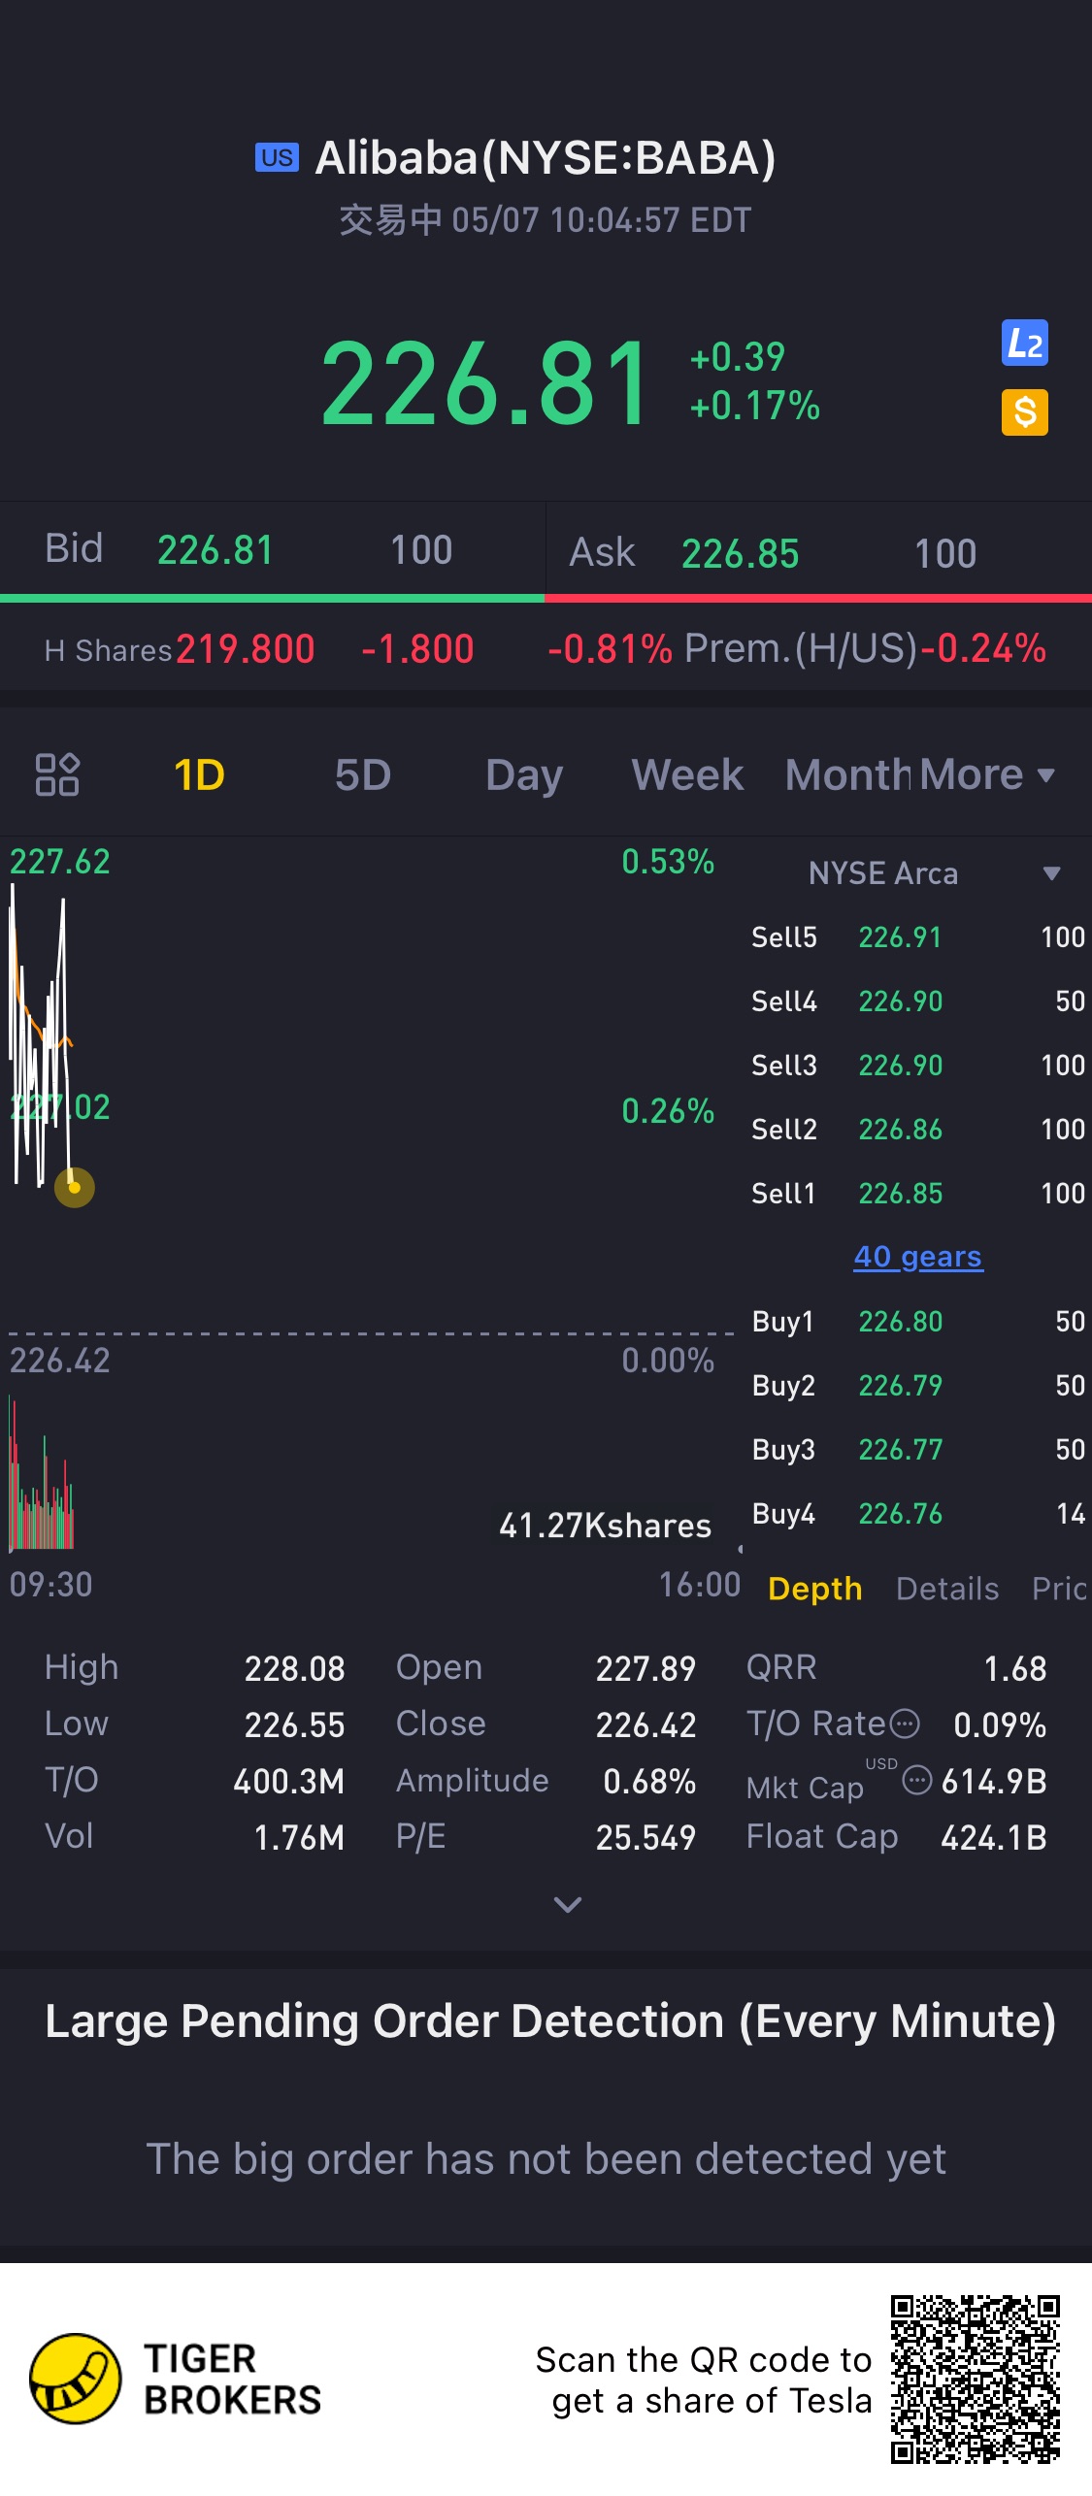The height and width of the screenshot is (2496, 1092).
Task: Tap the T/O Rate value 0.09%
Action: tap(1000, 1724)
